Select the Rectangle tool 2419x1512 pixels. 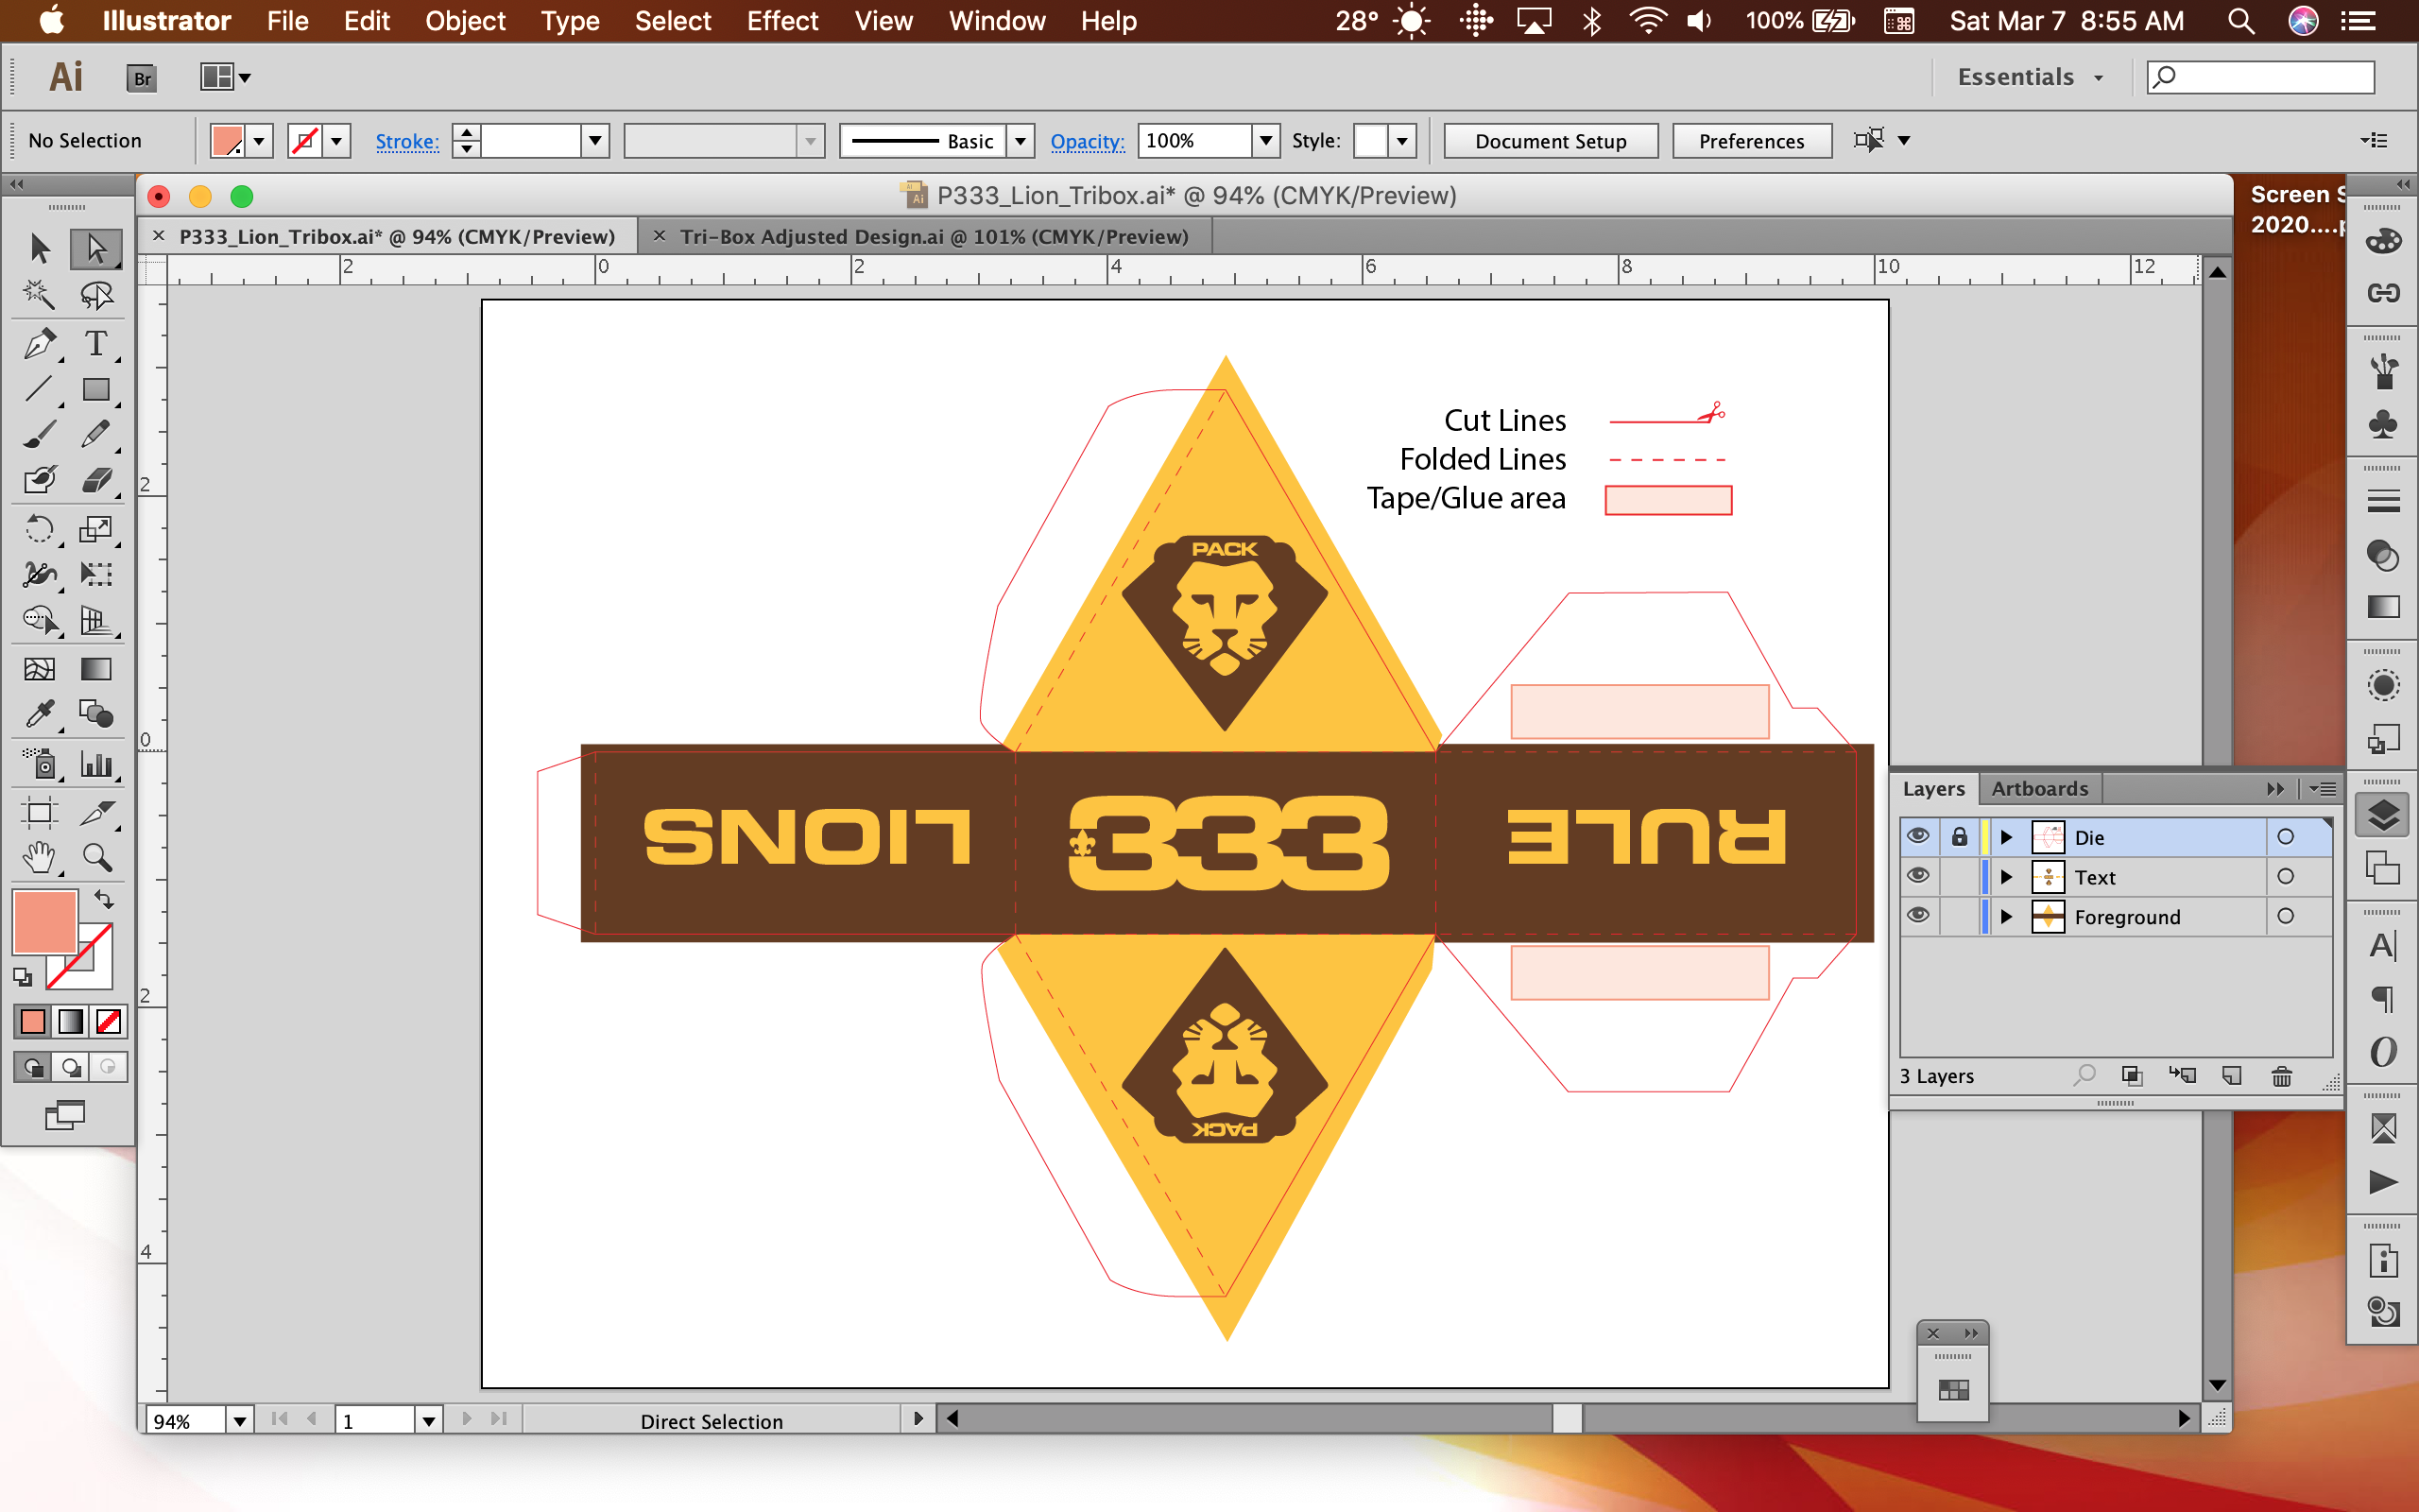pyautogui.click(x=96, y=389)
